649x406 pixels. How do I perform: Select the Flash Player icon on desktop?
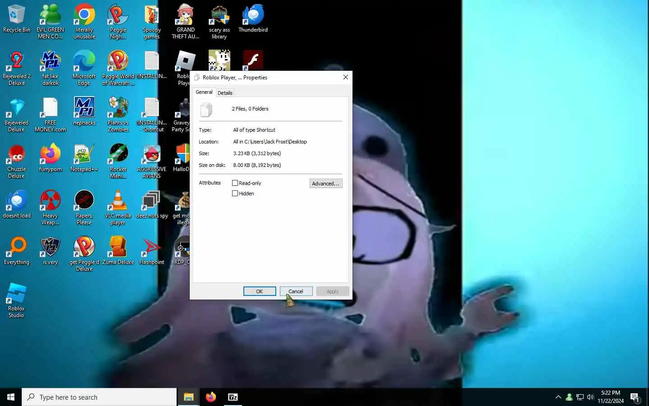253,60
